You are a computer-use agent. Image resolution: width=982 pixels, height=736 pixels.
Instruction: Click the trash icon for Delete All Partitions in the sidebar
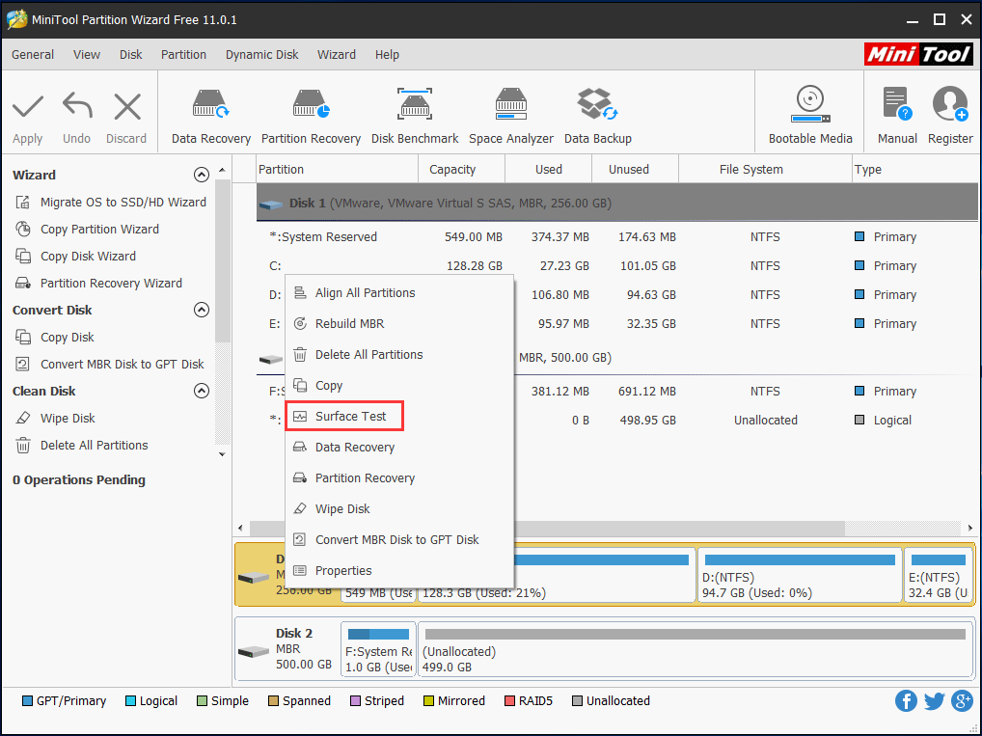pos(23,445)
